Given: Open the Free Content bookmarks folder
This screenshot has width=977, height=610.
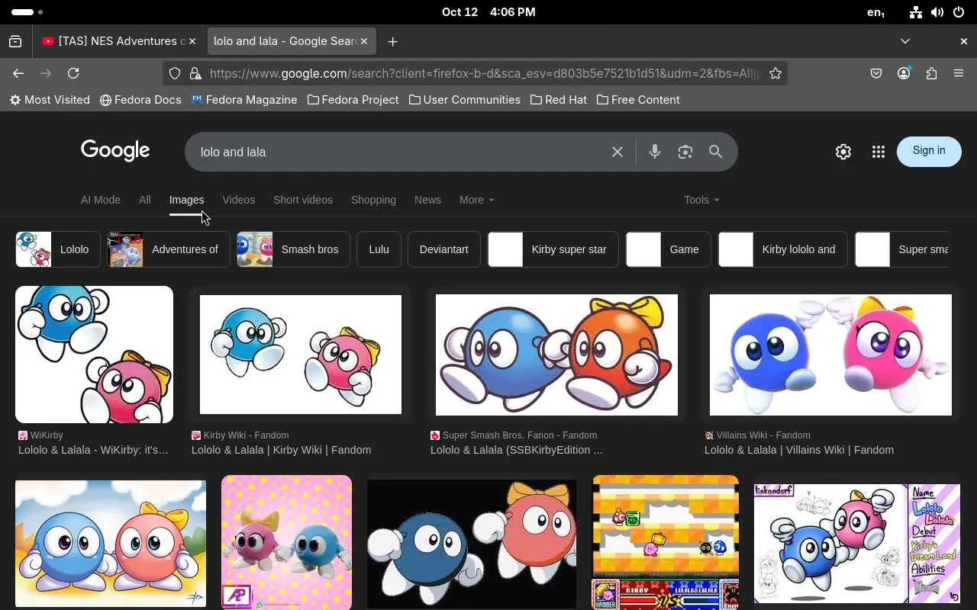Looking at the screenshot, I should tap(638, 100).
